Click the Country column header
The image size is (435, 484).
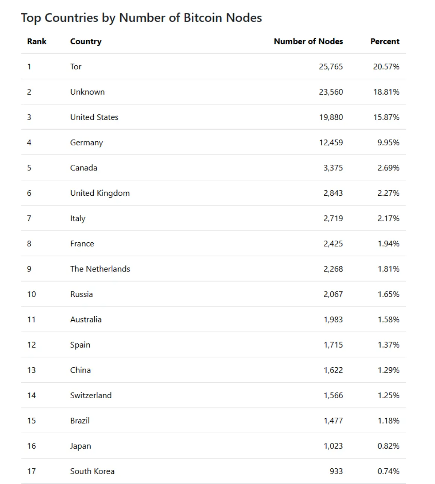(86, 41)
